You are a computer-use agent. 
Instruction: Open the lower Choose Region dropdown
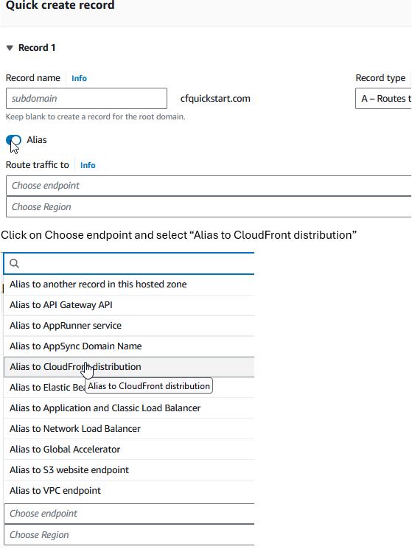tap(129, 535)
